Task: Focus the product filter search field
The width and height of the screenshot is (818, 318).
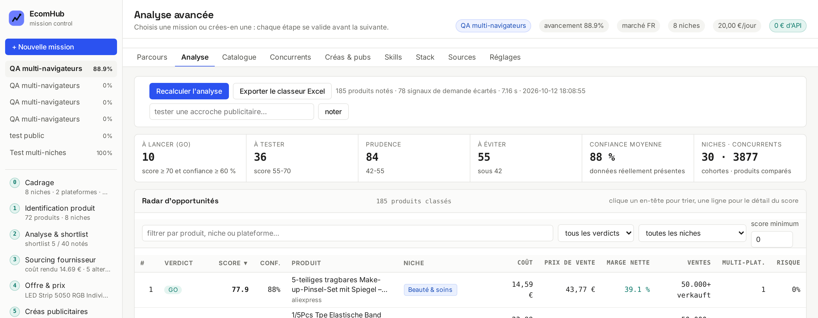Action: coord(347,233)
